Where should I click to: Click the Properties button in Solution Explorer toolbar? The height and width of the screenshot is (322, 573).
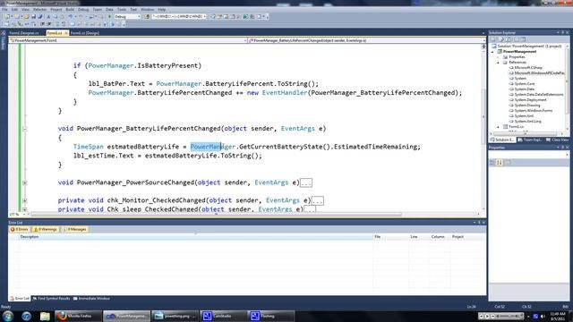[492, 39]
